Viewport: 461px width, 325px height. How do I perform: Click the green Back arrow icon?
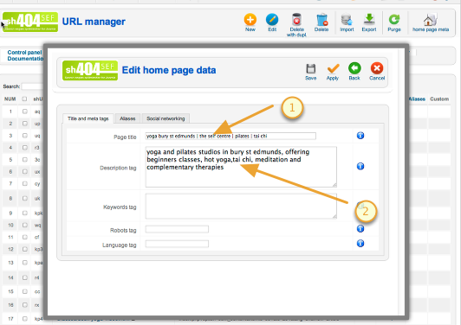point(354,68)
